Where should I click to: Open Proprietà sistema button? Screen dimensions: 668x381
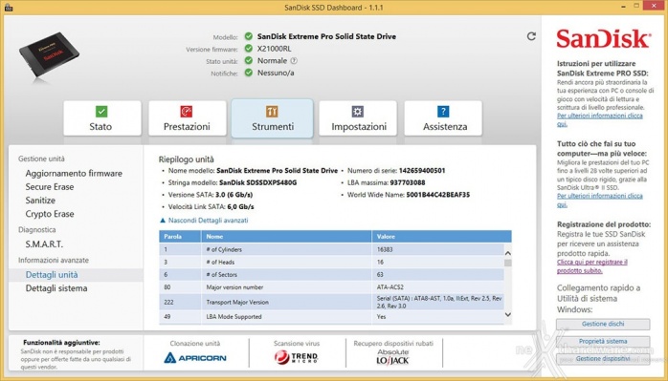tap(603, 342)
